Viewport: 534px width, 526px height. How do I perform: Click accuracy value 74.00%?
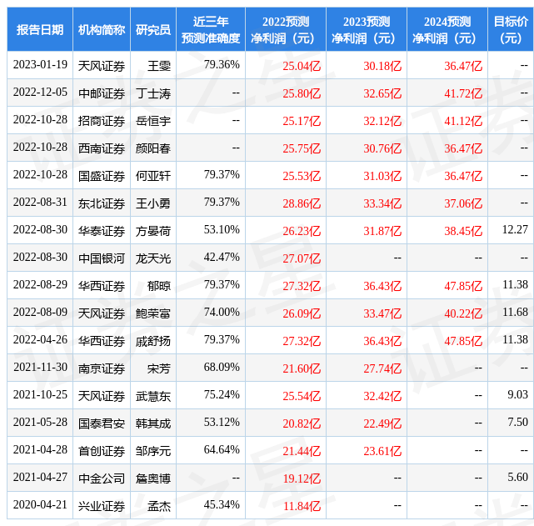[x=222, y=312]
